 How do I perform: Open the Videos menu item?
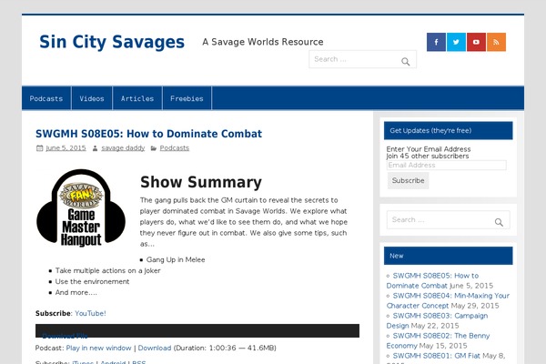pyautogui.click(x=92, y=98)
